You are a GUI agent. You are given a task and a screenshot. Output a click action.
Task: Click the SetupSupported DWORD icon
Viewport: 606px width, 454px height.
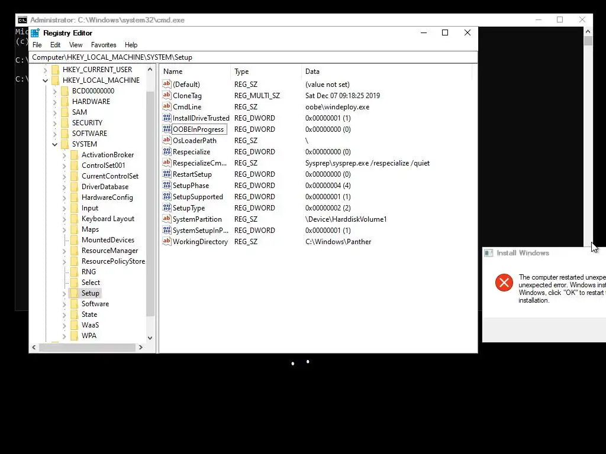166,196
